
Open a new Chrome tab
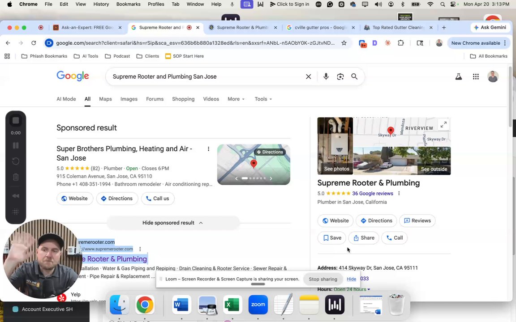(x=444, y=28)
